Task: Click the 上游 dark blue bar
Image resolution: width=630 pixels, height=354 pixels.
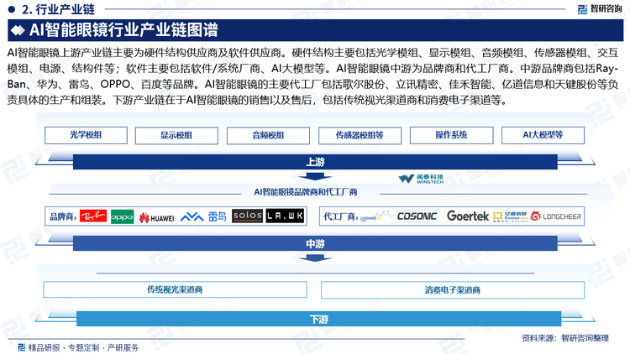Action: (315, 162)
